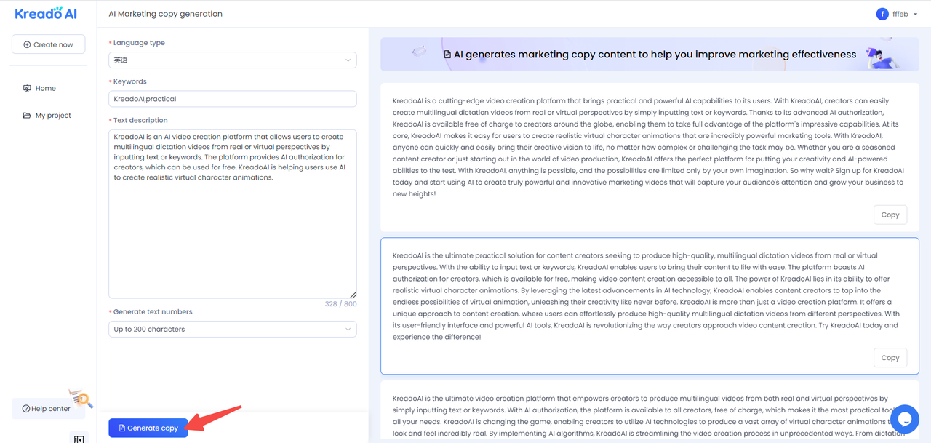Open the fffeb account menu arrow
Image resolution: width=931 pixels, height=443 pixels.
tap(916, 15)
